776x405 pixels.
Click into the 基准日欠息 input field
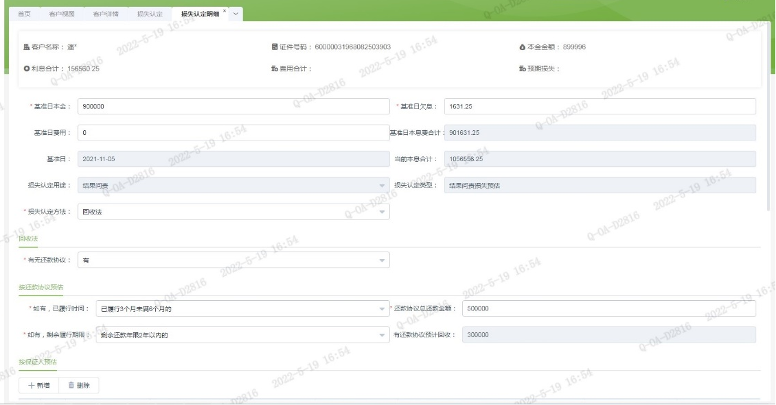click(x=600, y=106)
